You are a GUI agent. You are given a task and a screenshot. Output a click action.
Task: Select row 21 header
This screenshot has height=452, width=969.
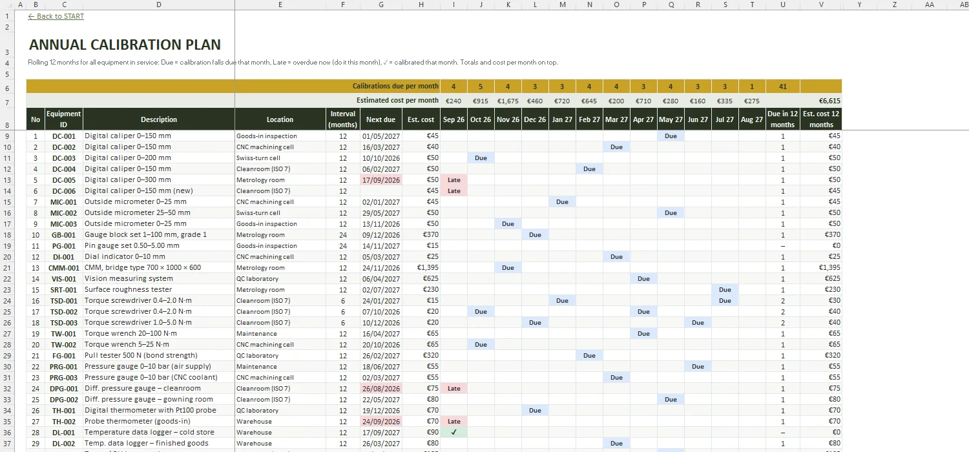[x=7, y=267]
